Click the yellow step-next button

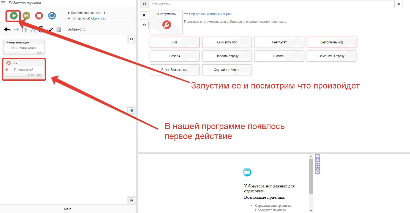point(26,16)
